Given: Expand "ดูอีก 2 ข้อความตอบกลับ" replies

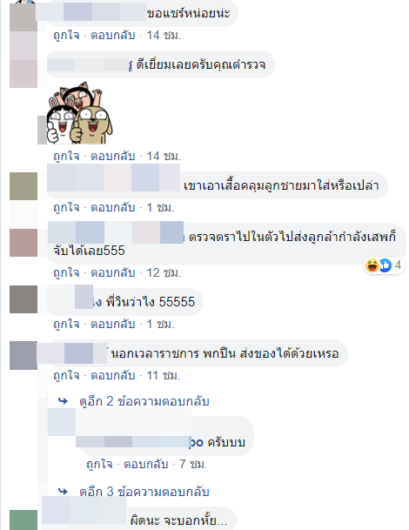Looking at the screenshot, I should (x=144, y=401).
